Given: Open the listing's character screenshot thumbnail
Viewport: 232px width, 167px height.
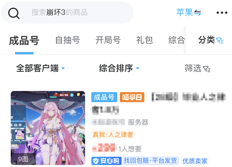Looking at the screenshot, I should coord(48,128).
